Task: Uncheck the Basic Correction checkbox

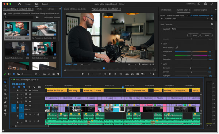Action: [x=212, y=24]
